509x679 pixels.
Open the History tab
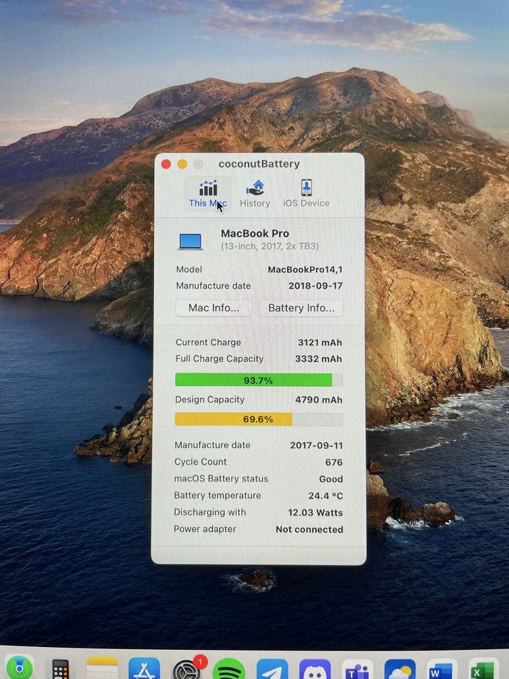(255, 194)
